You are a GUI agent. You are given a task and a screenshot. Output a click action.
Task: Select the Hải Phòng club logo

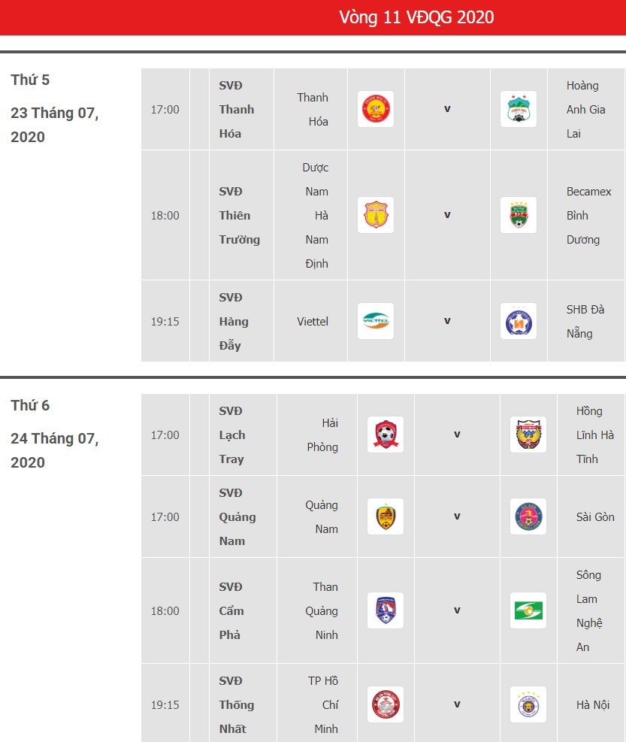point(386,435)
